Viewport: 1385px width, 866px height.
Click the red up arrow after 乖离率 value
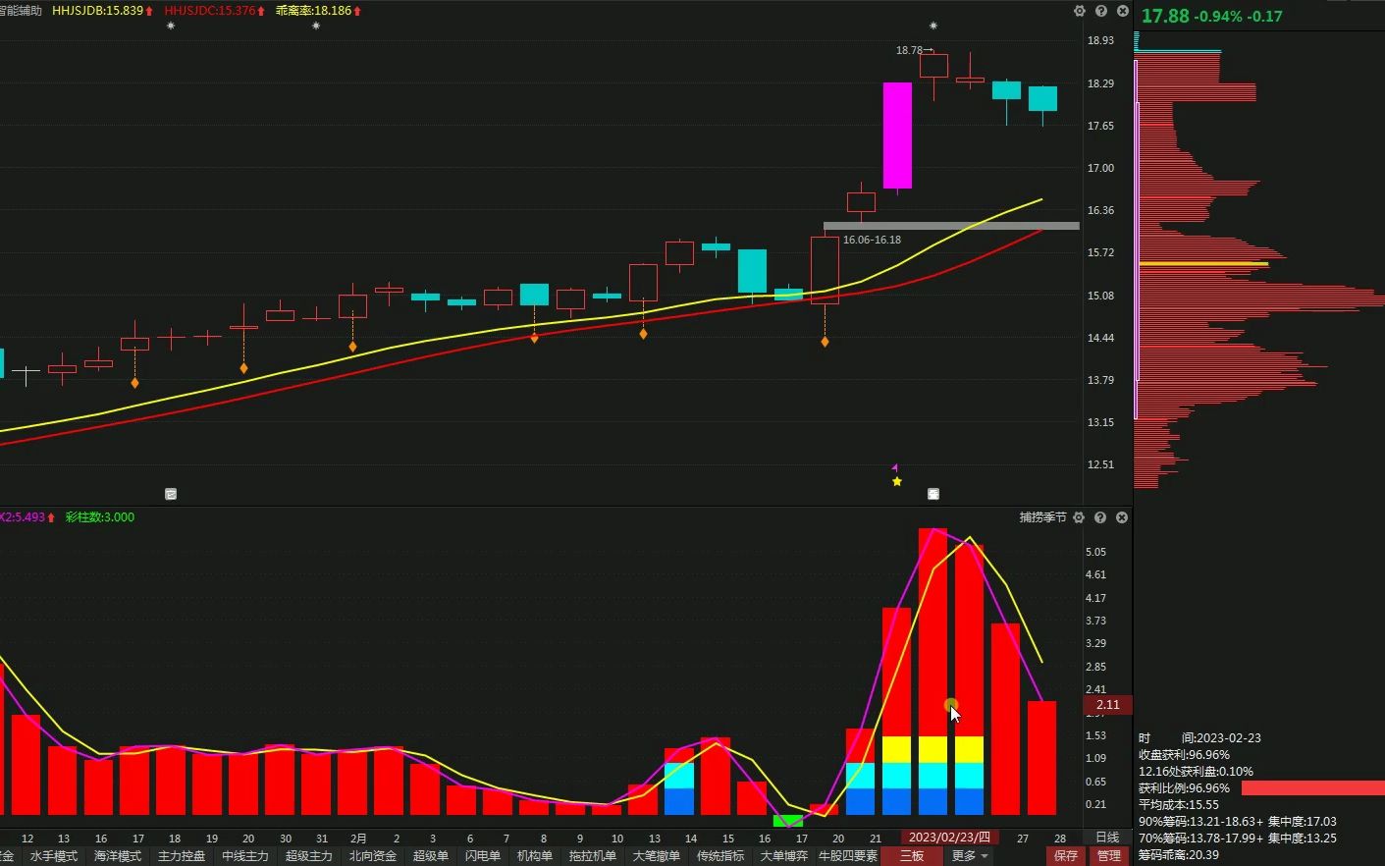pos(357,11)
